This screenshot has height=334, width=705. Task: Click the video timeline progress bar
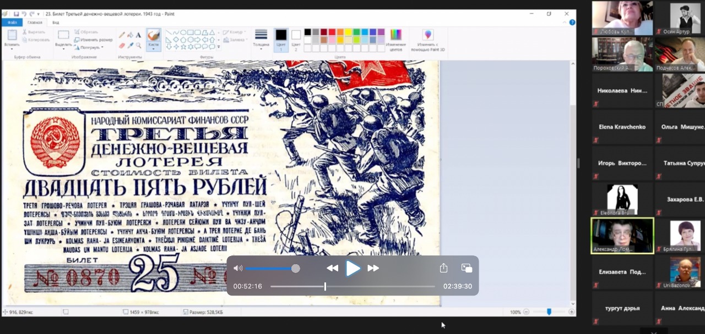pos(352,286)
